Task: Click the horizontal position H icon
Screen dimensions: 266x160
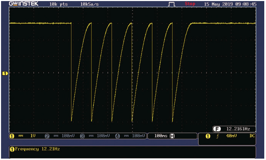Action: (172, 136)
